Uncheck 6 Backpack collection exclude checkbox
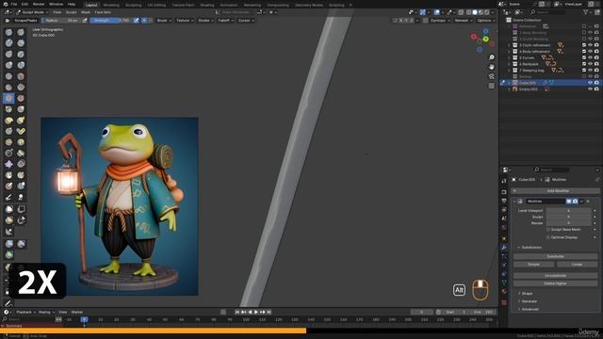 pos(584,64)
